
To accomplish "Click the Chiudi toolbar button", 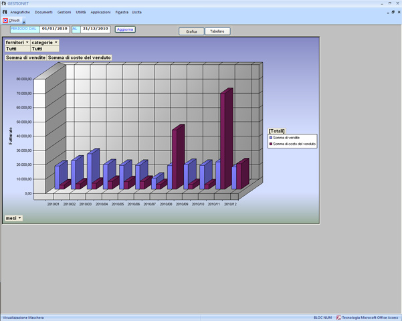I will pyautogui.click(x=11, y=20).
